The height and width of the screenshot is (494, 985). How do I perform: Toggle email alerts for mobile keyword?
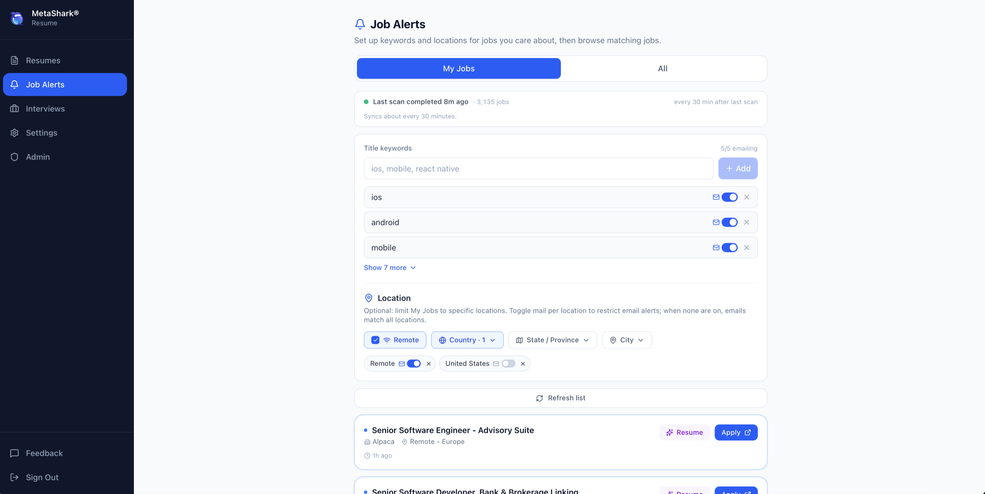(729, 248)
